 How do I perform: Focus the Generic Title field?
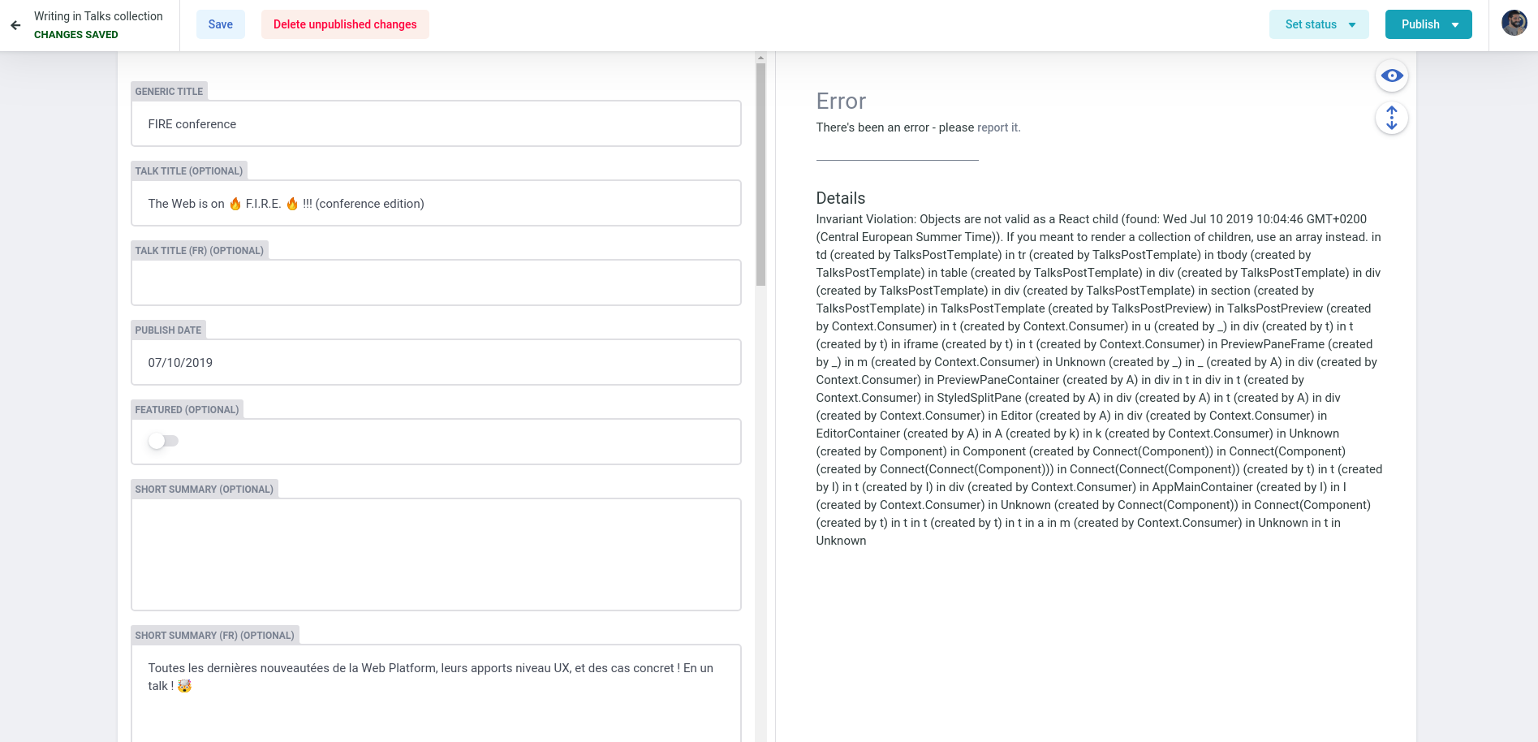tap(436, 123)
